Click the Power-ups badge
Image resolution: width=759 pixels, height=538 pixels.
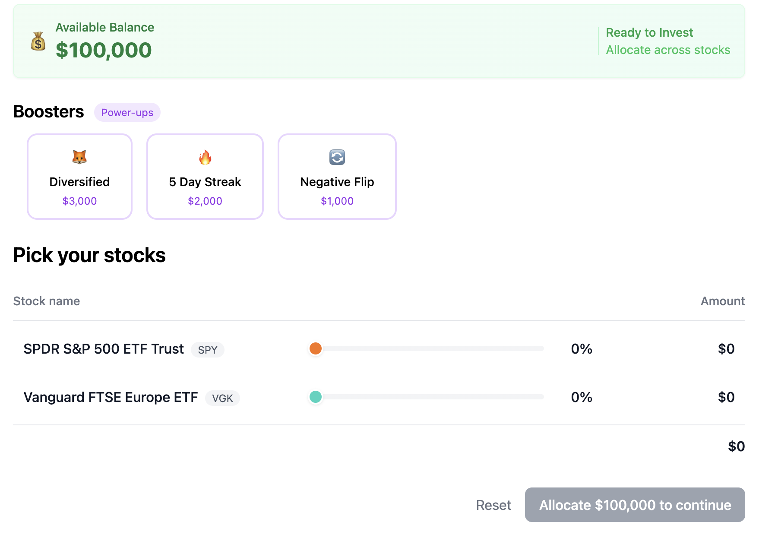(x=127, y=112)
